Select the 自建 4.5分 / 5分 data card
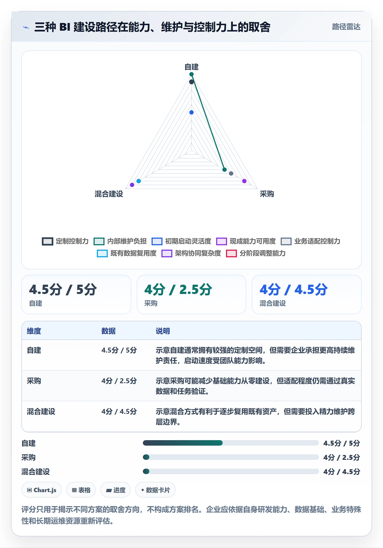The width and height of the screenshot is (383, 548). coord(76,295)
